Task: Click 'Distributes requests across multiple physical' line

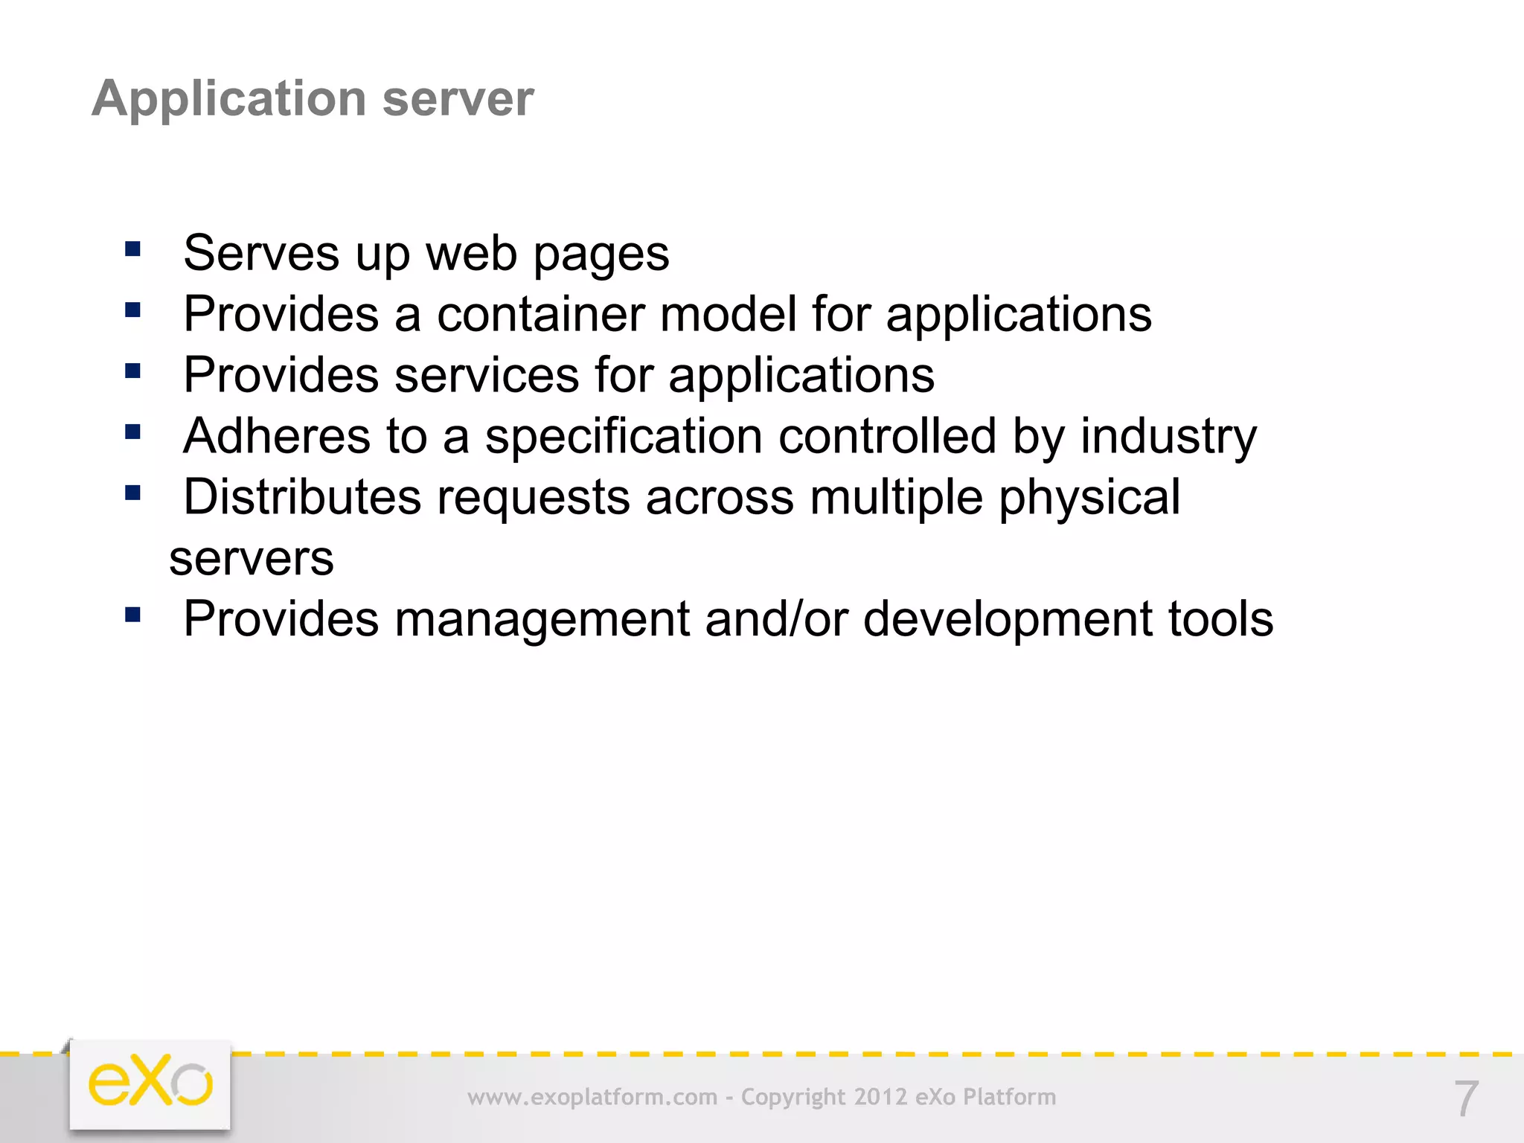Action: point(682,498)
